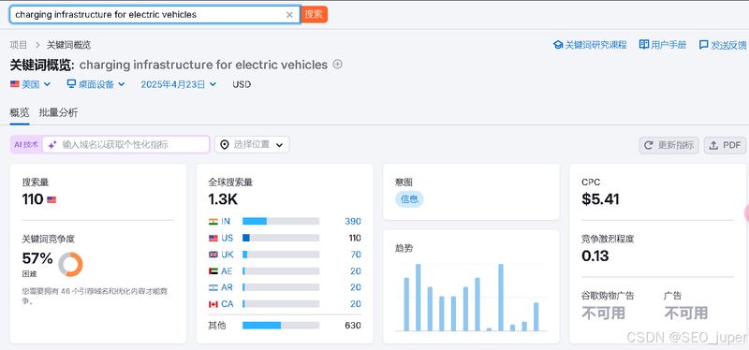Click the US country row label
The height and width of the screenshot is (350, 749).
tap(227, 238)
